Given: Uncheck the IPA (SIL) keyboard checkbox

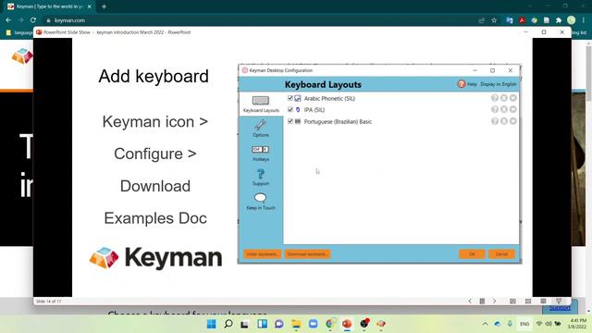Looking at the screenshot, I should tap(290, 109).
